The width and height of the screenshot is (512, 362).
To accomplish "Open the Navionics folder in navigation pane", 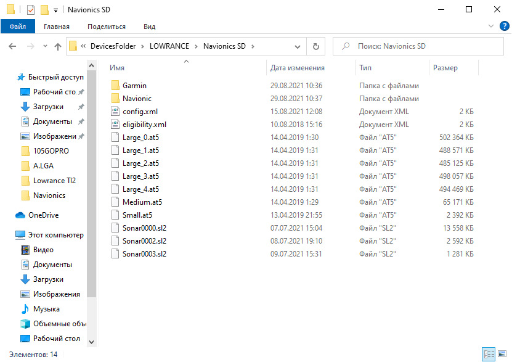I will click(49, 195).
